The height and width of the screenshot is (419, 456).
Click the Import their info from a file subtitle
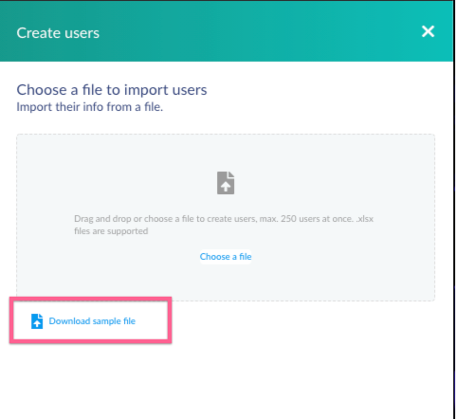90,107
